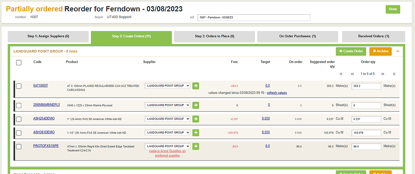This screenshot has width=415, height=174.
Task: Click order qty field showing 103.079
Action: [x=366, y=132]
